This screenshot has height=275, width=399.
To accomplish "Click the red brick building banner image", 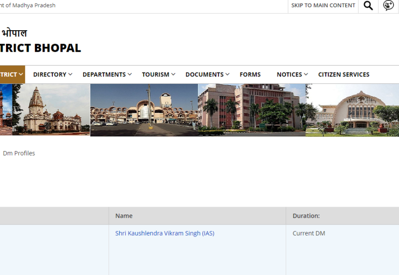I will click(252, 110).
